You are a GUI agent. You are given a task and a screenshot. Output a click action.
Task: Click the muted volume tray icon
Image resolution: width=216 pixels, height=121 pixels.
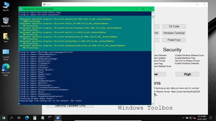tap(194, 118)
